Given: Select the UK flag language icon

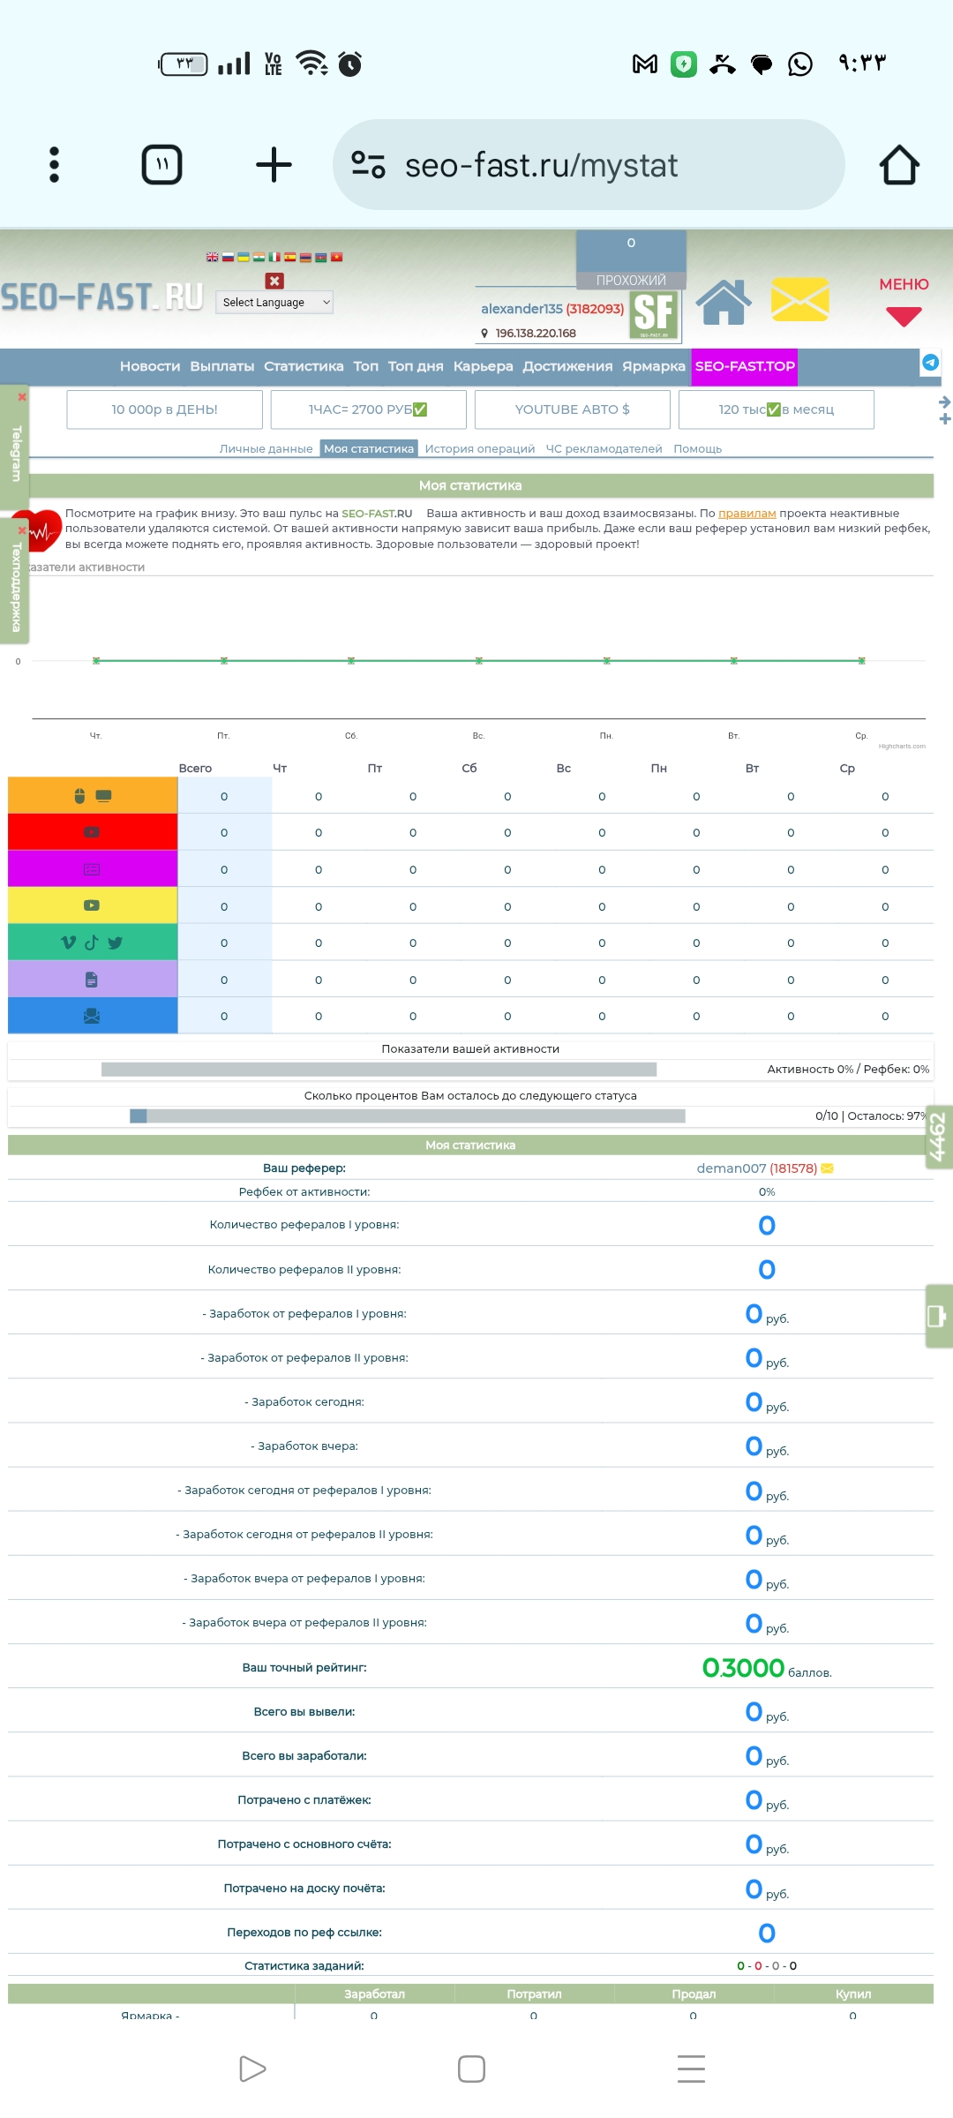Looking at the screenshot, I should click(x=212, y=258).
